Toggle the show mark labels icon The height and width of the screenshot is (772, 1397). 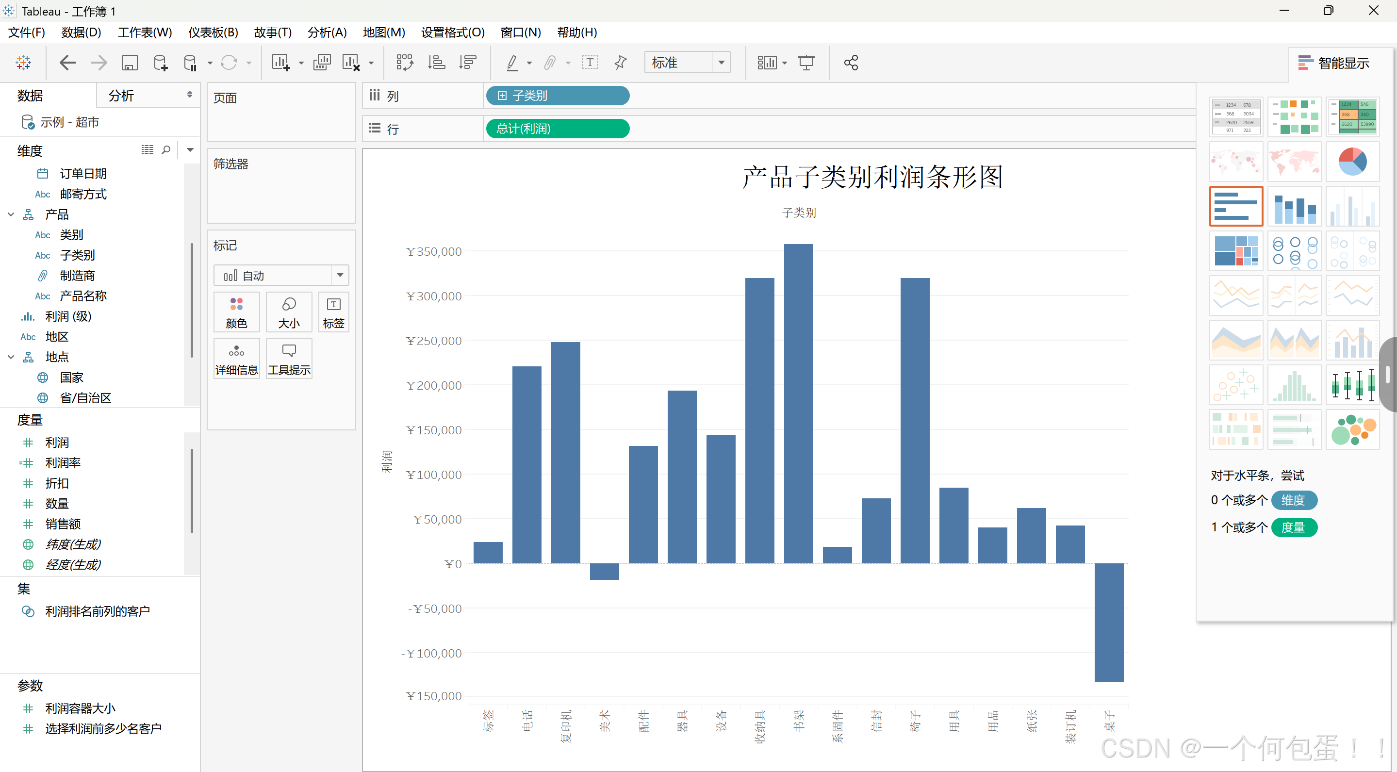(x=590, y=63)
